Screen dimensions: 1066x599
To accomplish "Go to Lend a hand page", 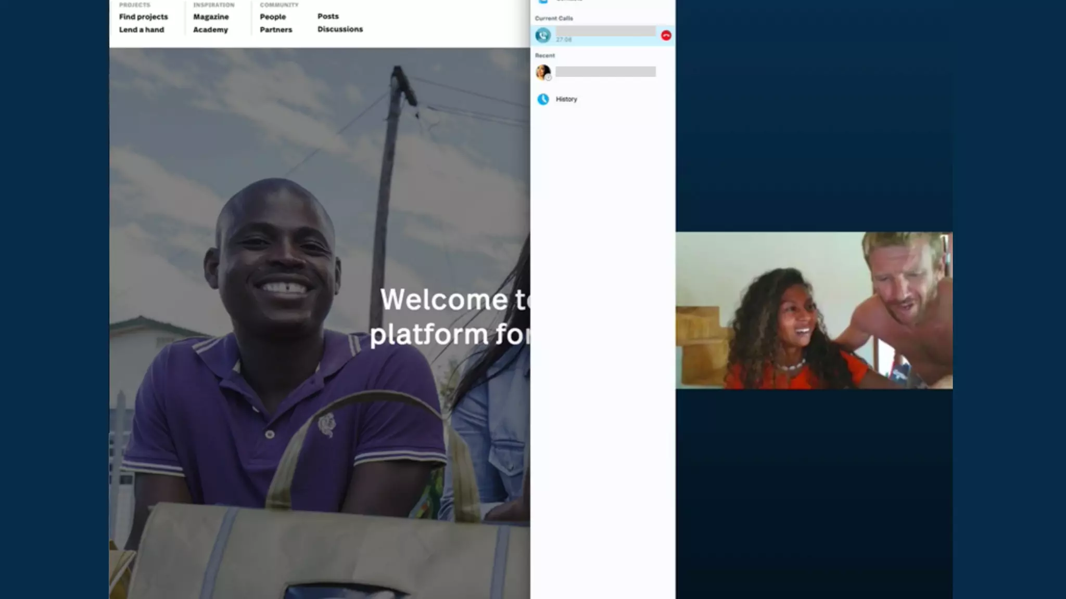I will click(141, 30).
